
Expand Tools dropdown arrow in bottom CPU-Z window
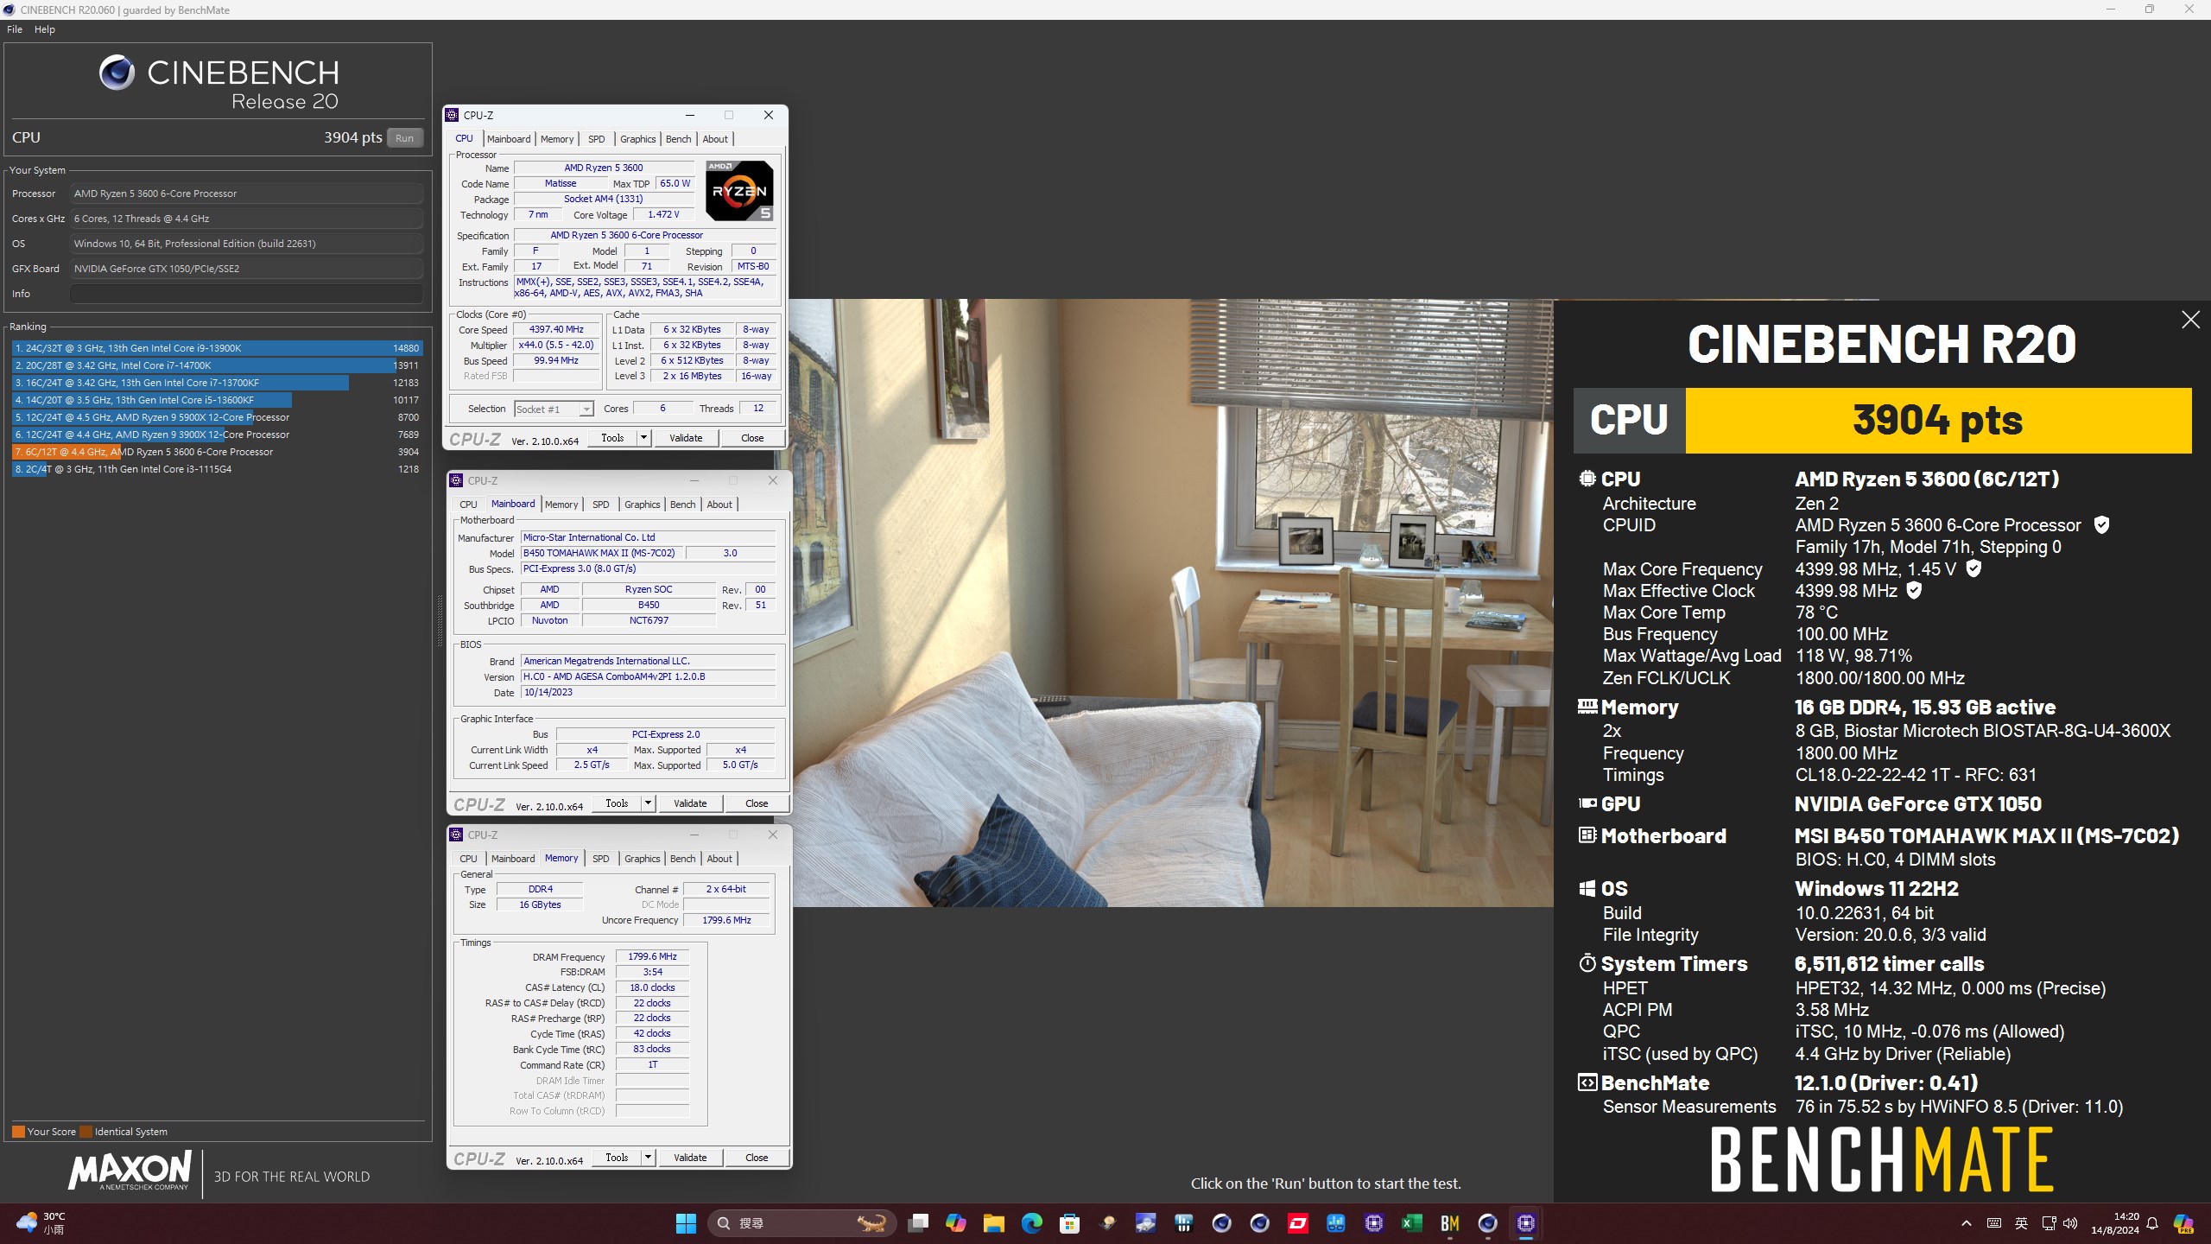[648, 1158]
